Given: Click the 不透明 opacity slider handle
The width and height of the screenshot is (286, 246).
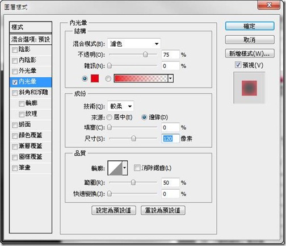Looking at the screenshot, I should 145,55.
